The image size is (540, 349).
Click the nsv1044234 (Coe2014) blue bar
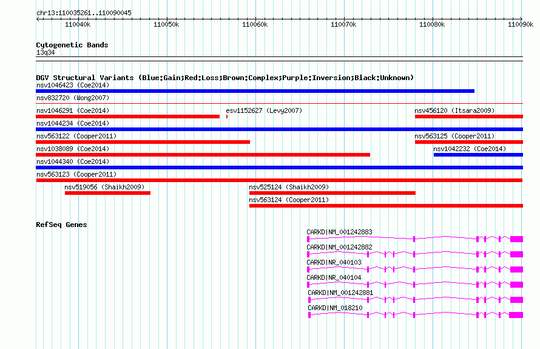pyautogui.click(x=279, y=129)
